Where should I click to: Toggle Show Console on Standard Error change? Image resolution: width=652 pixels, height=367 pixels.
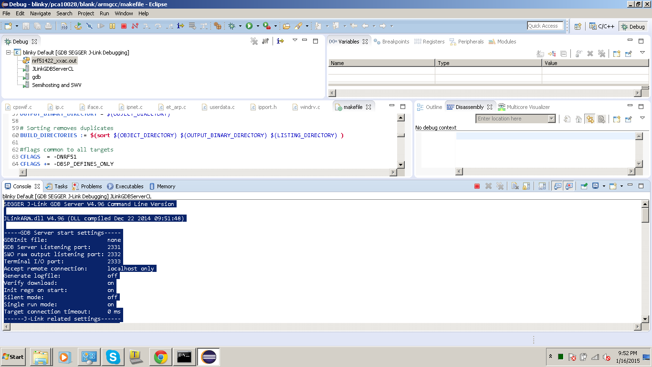569,186
